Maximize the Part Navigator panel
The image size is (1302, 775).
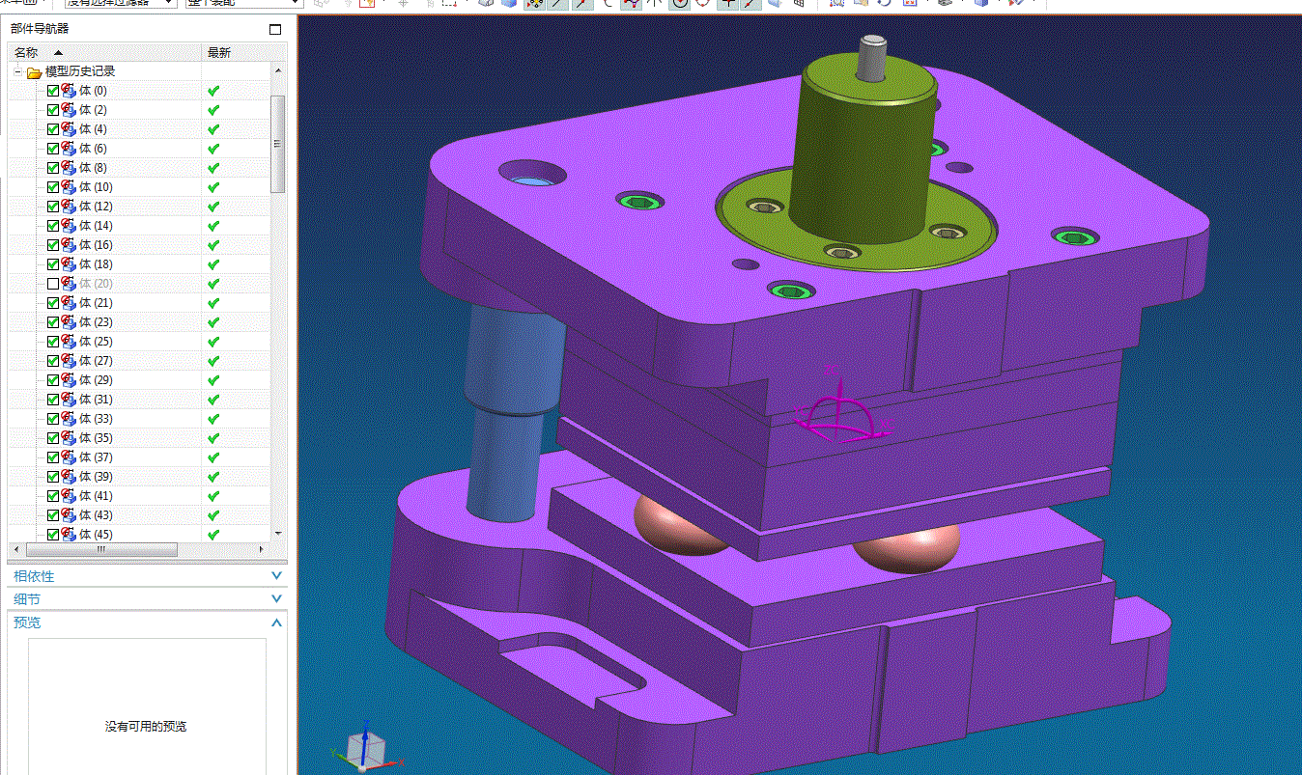(275, 29)
